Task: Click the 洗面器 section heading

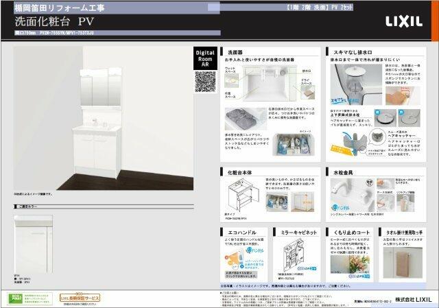Action: 235,52
